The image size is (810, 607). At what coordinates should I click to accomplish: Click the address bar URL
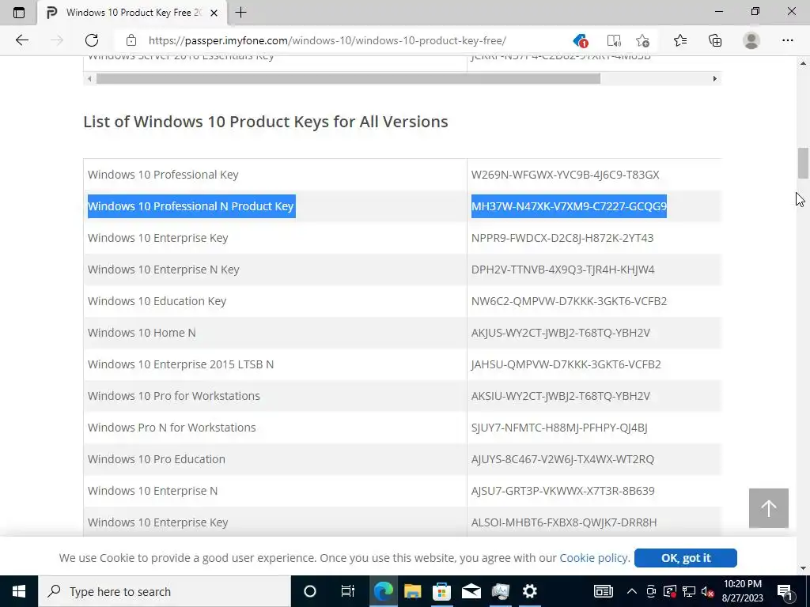pos(327,41)
